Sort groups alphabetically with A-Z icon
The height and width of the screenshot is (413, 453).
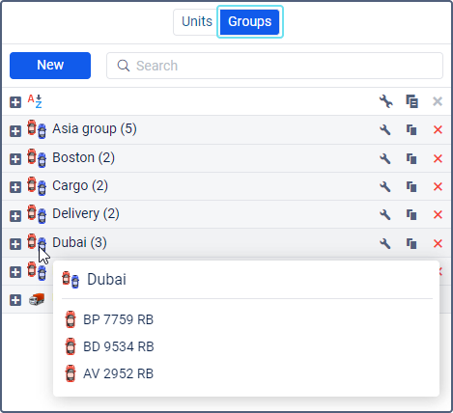(x=35, y=101)
